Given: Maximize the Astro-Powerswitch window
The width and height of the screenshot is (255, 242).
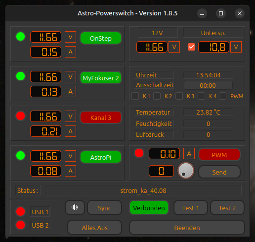Looking at the screenshot, I should [221, 13].
